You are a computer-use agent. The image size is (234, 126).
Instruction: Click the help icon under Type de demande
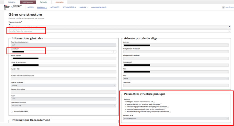click(10, 24)
